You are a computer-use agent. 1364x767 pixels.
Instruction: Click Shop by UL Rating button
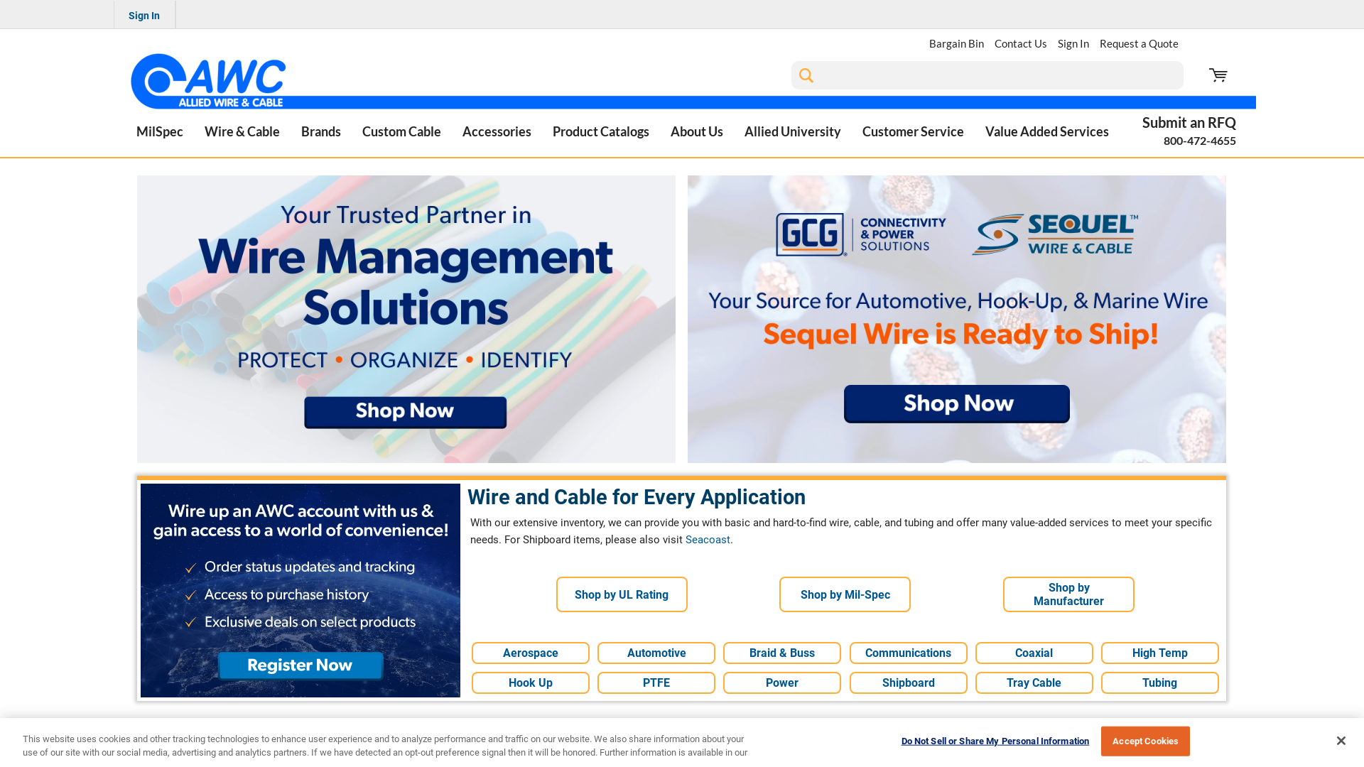(622, 594)
